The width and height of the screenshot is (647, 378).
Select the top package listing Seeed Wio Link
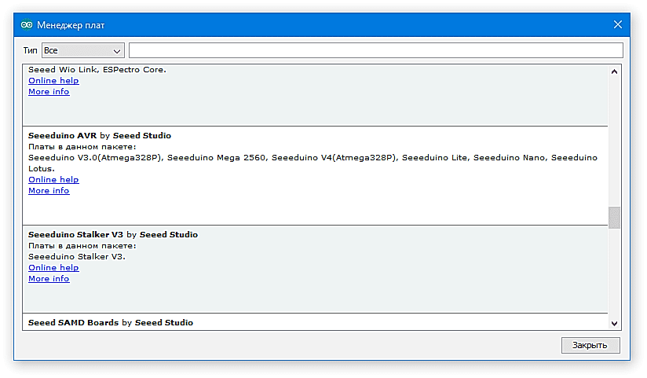pyautogui.click(x=314, y=110)
